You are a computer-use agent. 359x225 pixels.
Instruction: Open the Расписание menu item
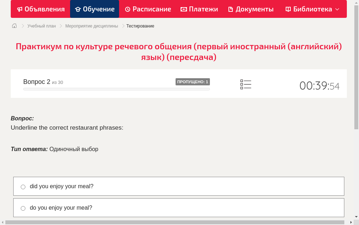[152, 9]
